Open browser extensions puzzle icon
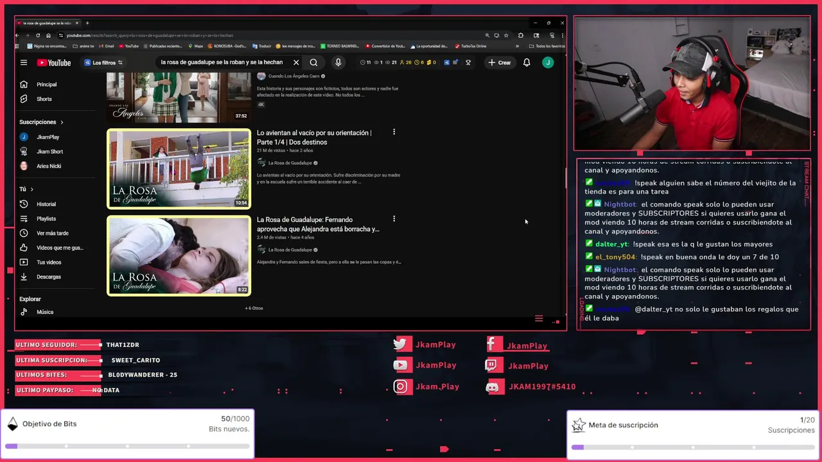The height and width of the screenshot is (462, 822). click(x=521, y=35)
